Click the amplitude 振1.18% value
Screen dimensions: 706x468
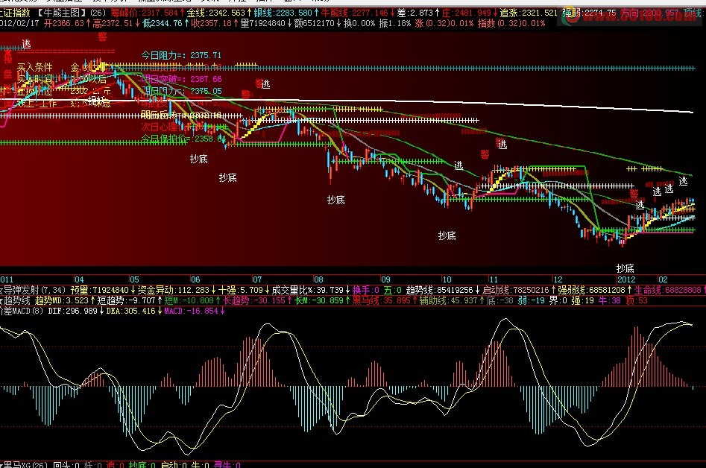coord(394,23)
